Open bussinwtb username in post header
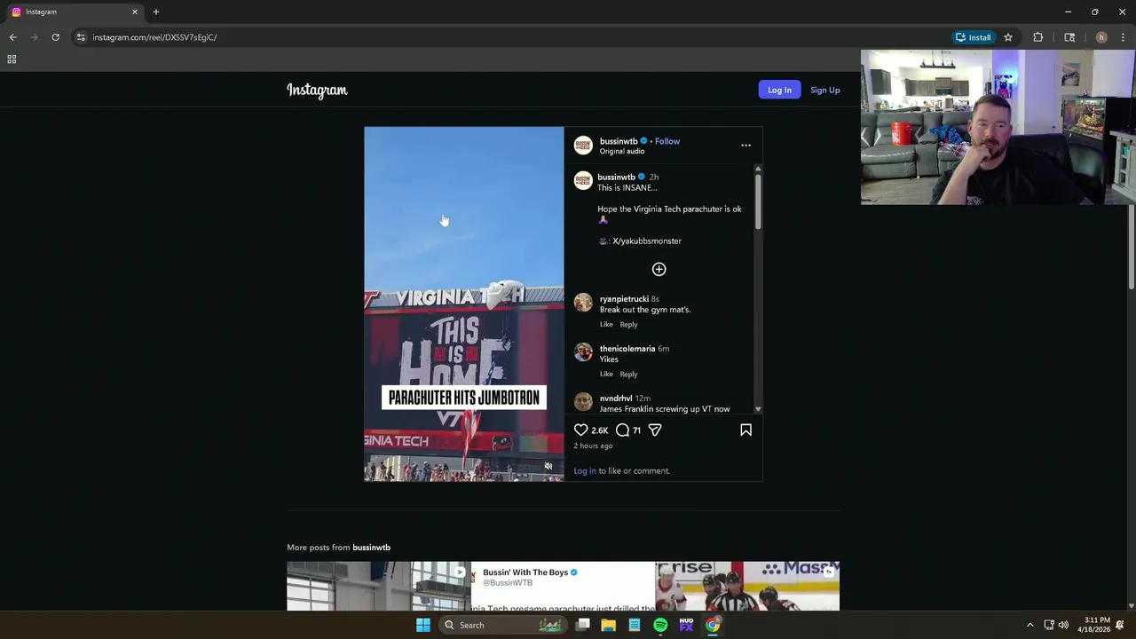Viewport: 1136px width, 639px height. pos(619,141)
